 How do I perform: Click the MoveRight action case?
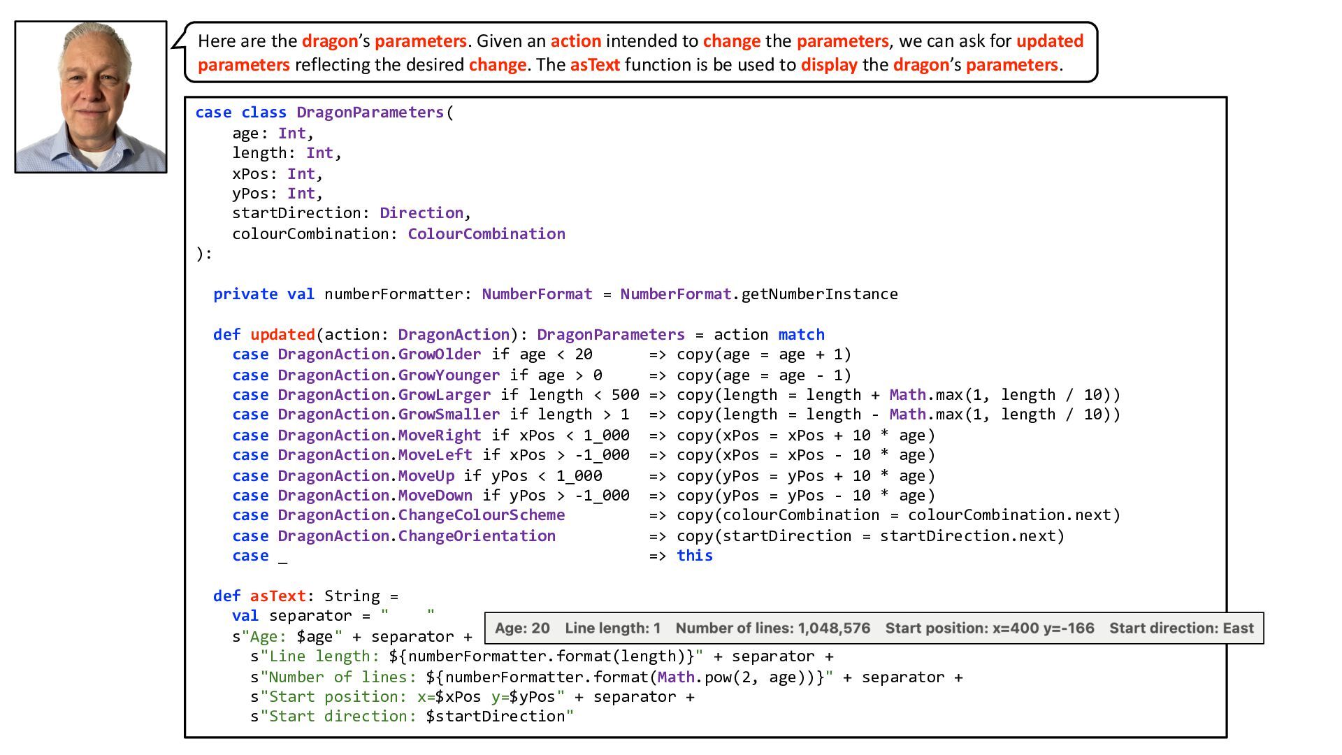(x=439, y=436)
